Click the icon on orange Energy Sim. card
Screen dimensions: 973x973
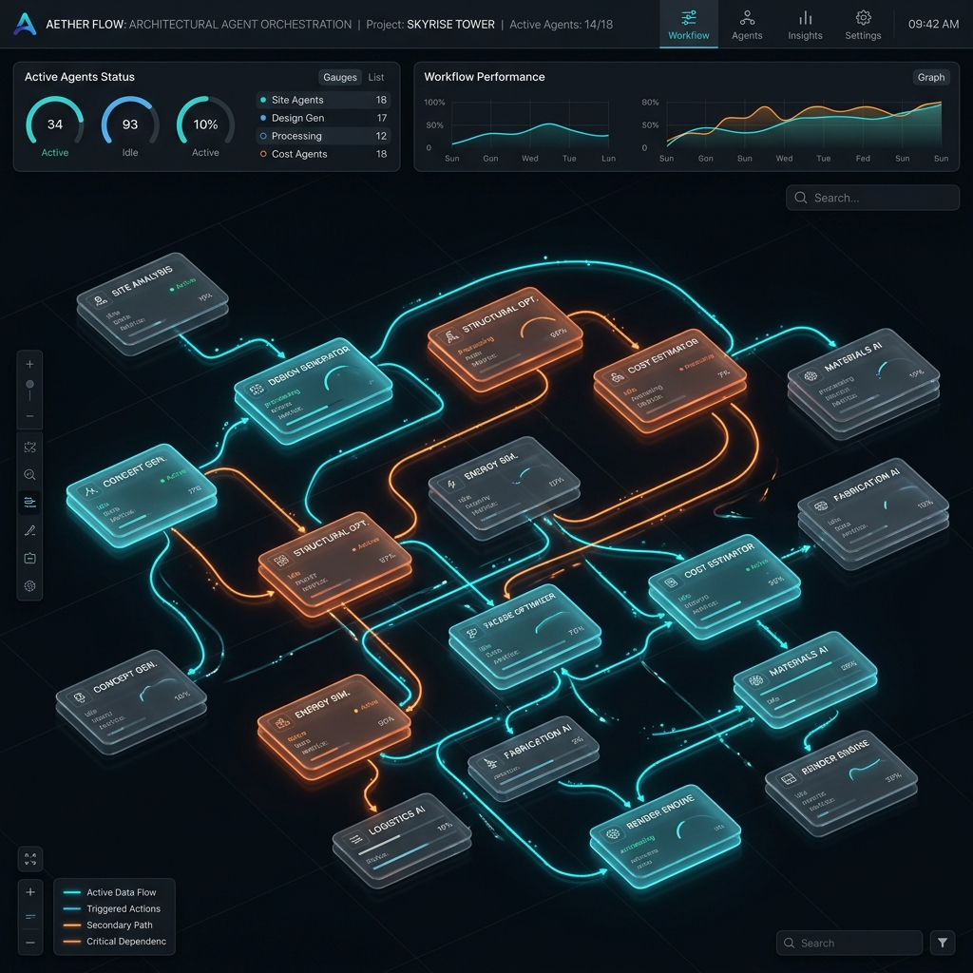pos(281,723)
